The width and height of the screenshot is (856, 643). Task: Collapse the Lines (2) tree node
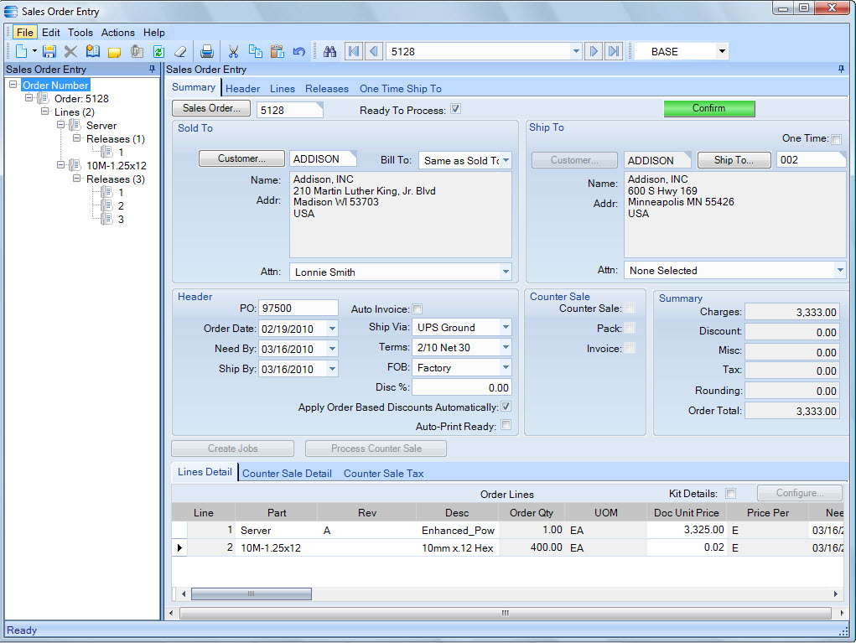pos(44,111)
